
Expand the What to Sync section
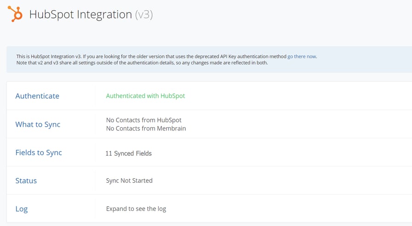38,124
